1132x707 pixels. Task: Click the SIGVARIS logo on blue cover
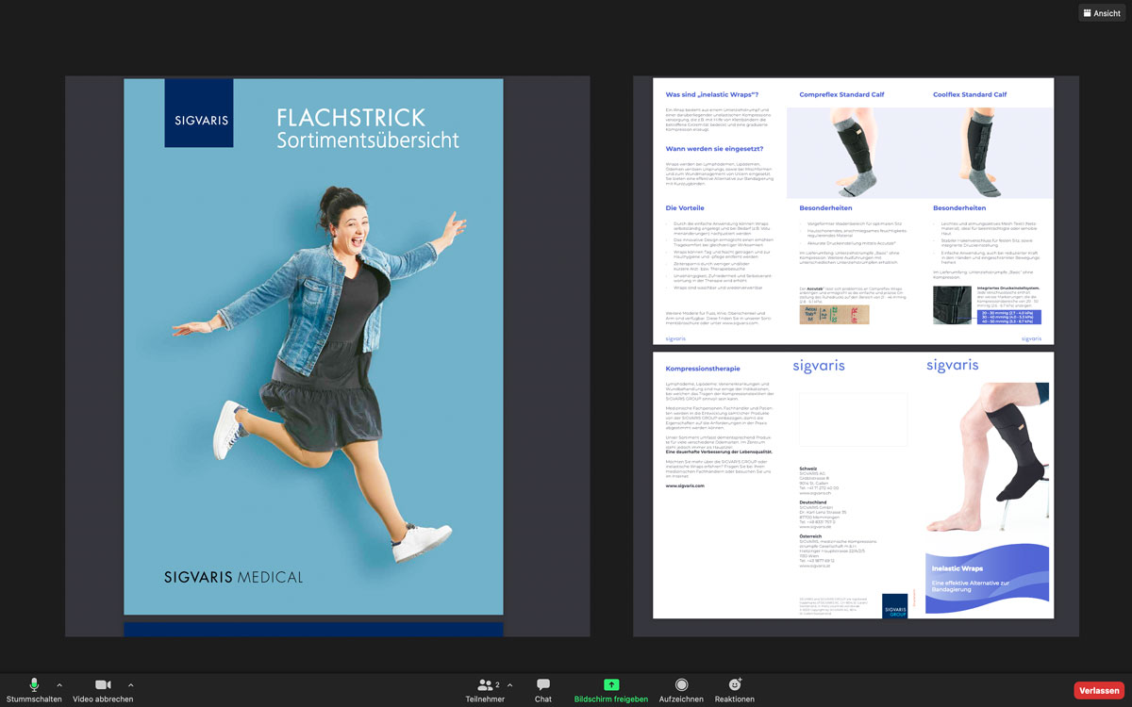(199, 113)
